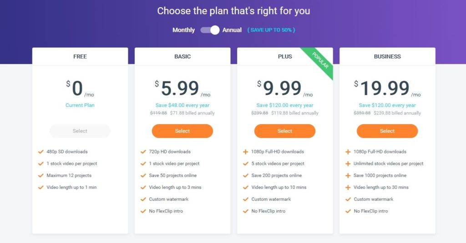Click checkmark next to 480p SD downloads
Screen dimensions: 466x243
(x=41, y=152)
